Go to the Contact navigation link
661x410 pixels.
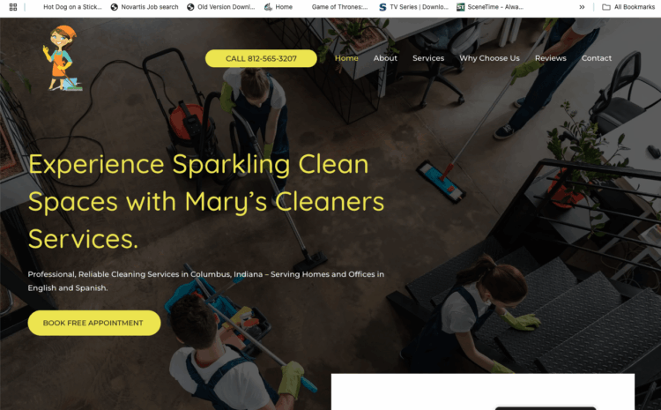tap(597, 58)
